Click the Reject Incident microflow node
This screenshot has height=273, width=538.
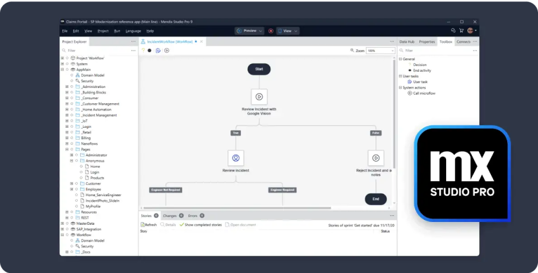(375, 158)
